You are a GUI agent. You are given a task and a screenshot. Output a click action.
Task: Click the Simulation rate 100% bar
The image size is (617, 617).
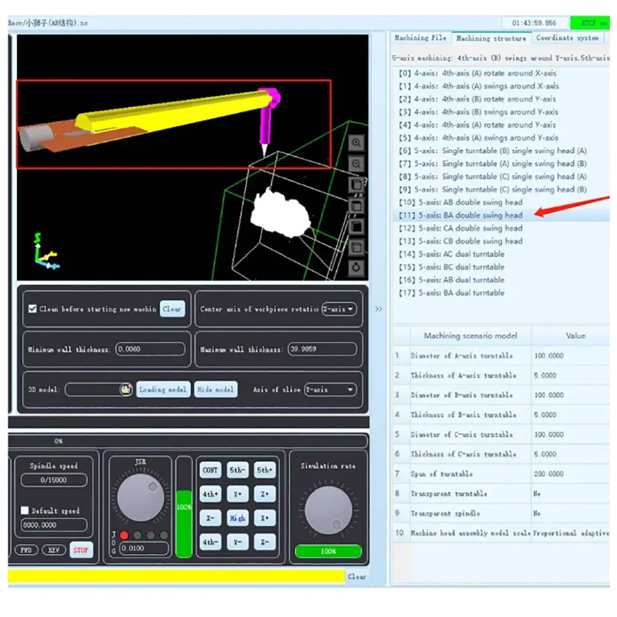point(328,551)
